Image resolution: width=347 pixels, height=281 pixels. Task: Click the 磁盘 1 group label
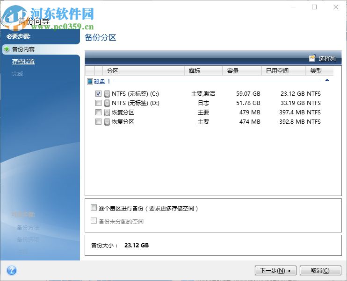click(102, 82)
